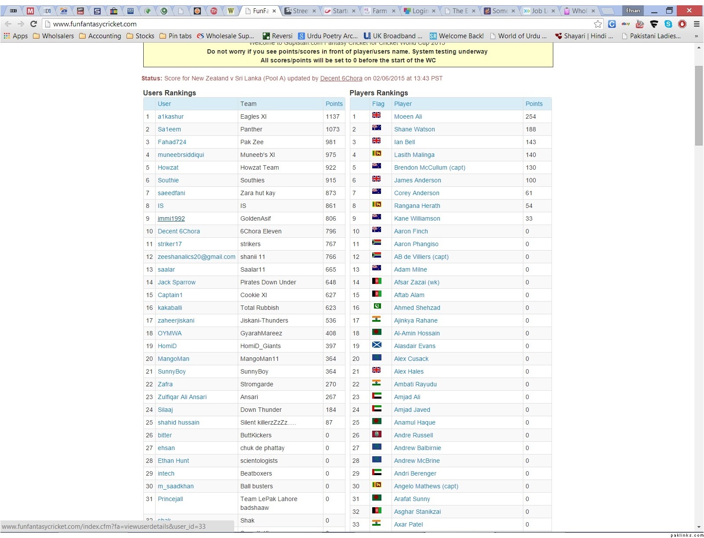Open user a1kashur's profile link
Screen dimensions: 704x538
[171, 116]
